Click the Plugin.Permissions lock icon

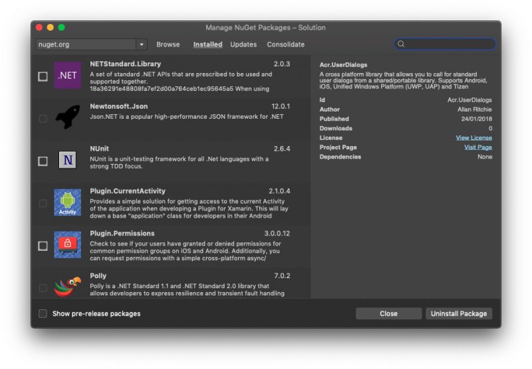point(68,245)
